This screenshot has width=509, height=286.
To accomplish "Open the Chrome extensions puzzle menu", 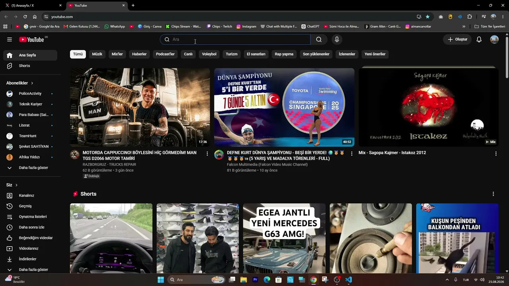I will (x=470, y=17).
